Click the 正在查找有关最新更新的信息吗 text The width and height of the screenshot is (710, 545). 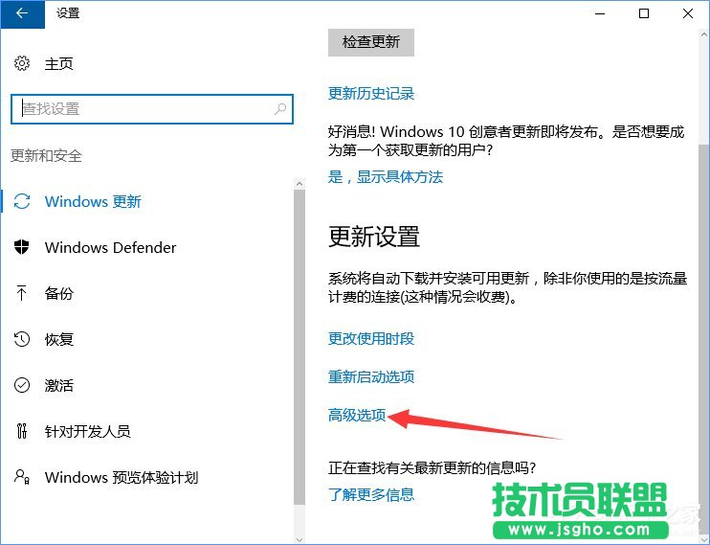click(432, 467)
